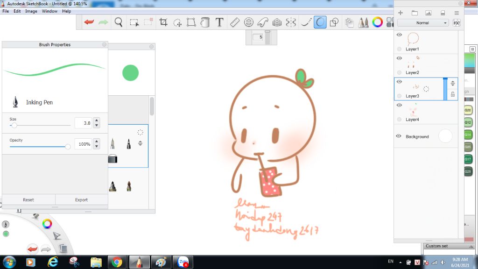
Task: Select the Crop tool
Action: [x=163, y=22]
